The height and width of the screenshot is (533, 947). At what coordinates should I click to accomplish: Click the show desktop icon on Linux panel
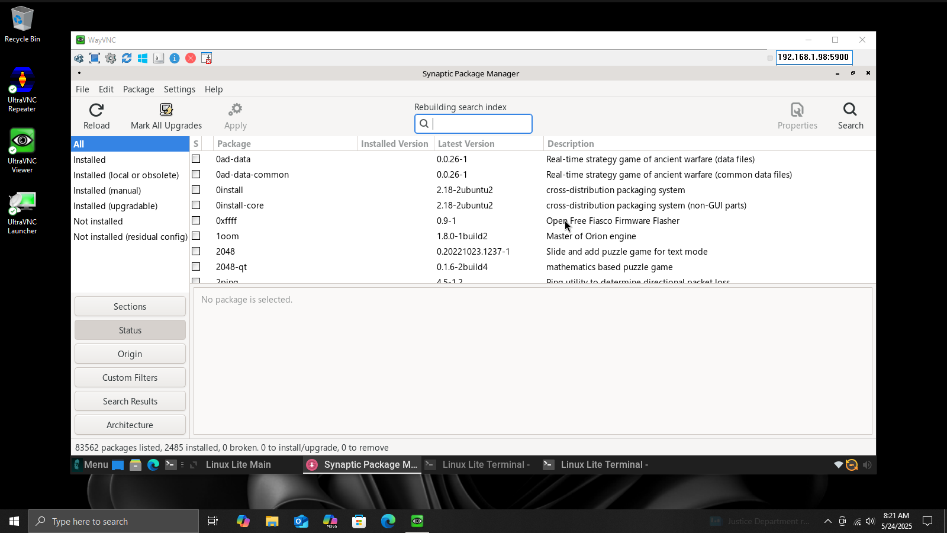(x=118, y=465)
